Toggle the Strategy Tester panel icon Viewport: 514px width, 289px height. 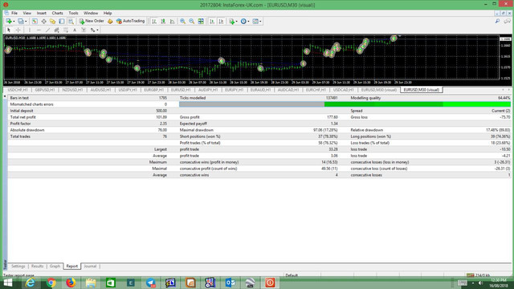(71, 22)
